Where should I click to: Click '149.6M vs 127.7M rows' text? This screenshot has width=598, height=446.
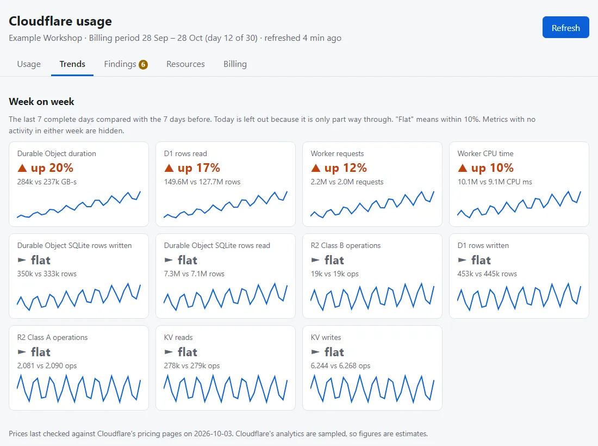click(202, 182)
